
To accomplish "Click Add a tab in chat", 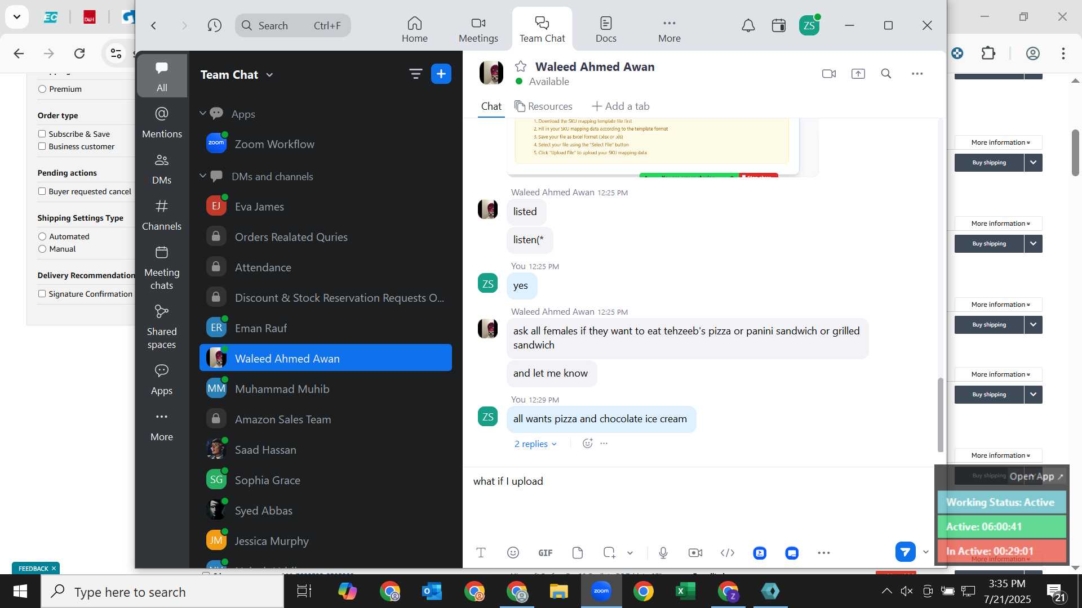I will 620,106.
